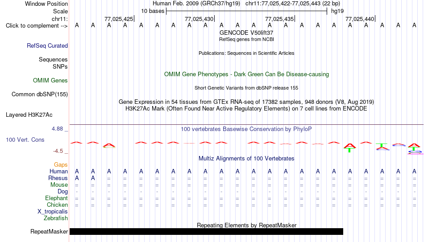Click the hg19 assembly label
Image resolution: width=424 pixels, height=242 pixels.
click(337, 11)
